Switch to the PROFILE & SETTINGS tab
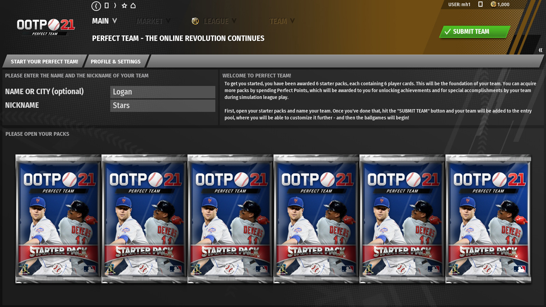This screenshot has height=307, width=546. [115, 61]
